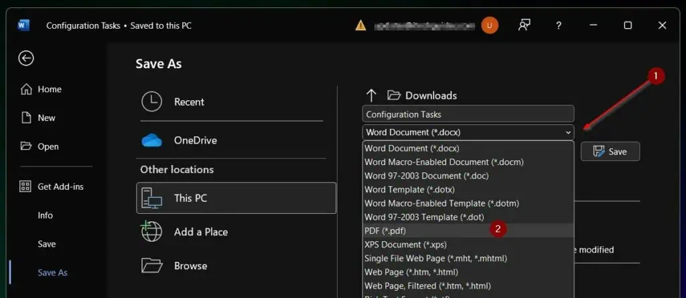Close the Word window
686x298 pixels.
[x=663, y=25]
